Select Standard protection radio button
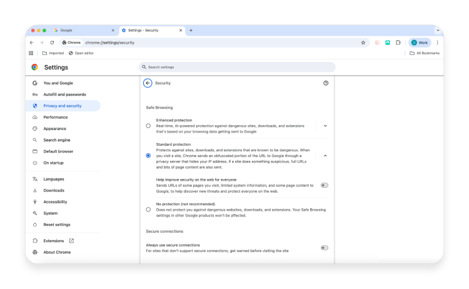 148,156
